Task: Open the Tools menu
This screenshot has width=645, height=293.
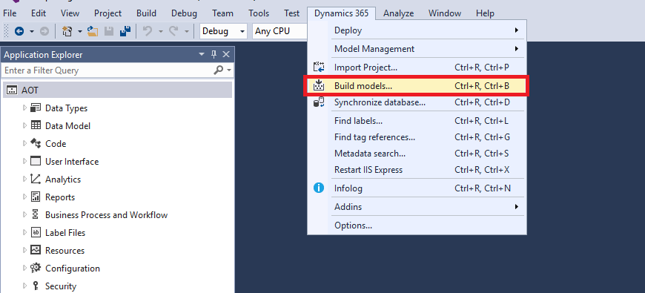Action: pyautogui.click(x=259, y=13)
